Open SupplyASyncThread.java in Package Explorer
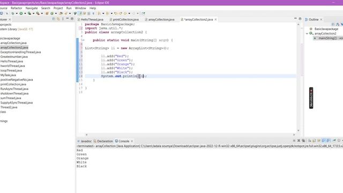343x193 pixels. click(x=17, y=102)
